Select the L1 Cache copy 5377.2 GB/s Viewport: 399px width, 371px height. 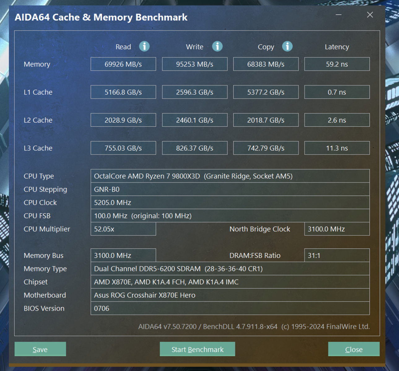[266, 92]
